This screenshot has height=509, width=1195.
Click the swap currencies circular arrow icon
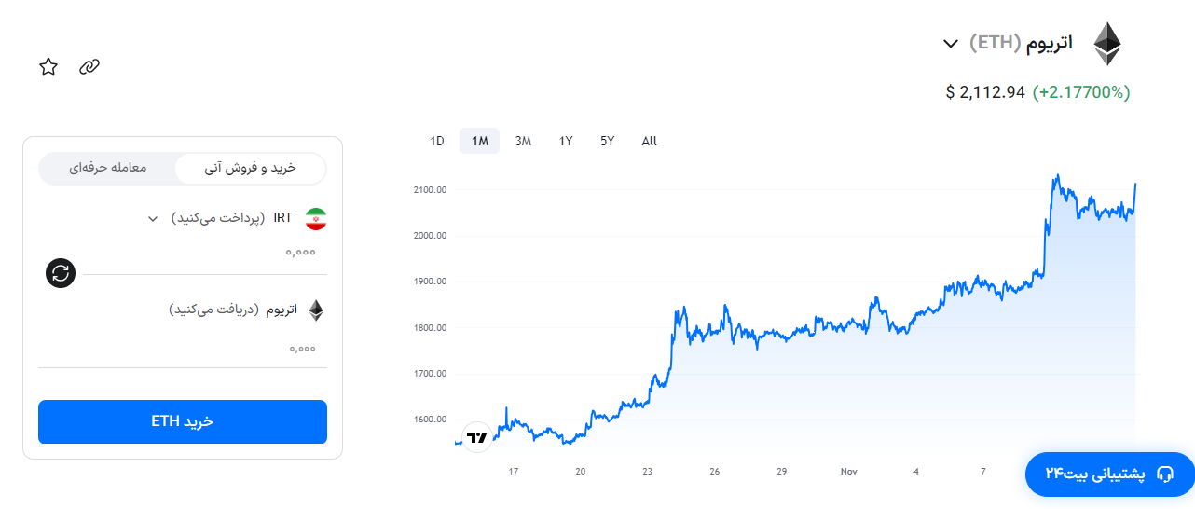click(61, 273)
